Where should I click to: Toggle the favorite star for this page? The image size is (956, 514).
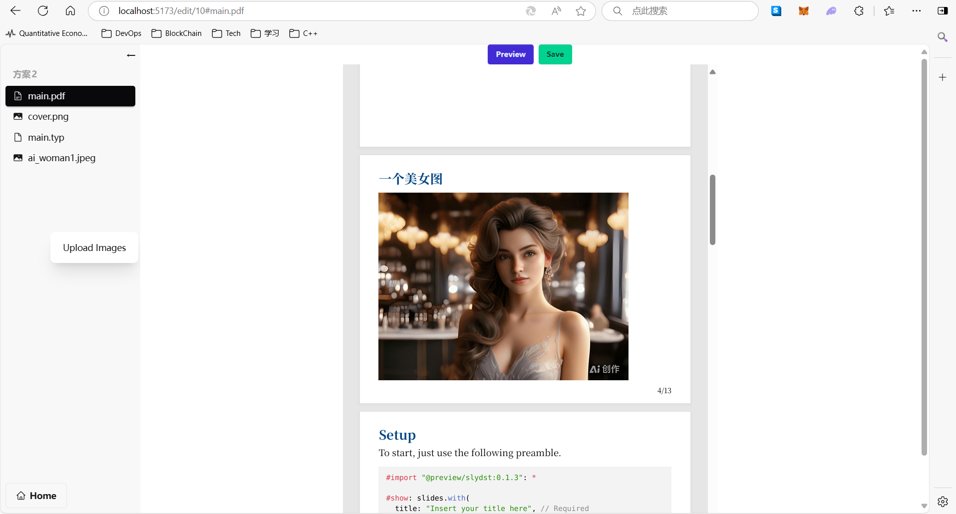(x=581, y=10)
